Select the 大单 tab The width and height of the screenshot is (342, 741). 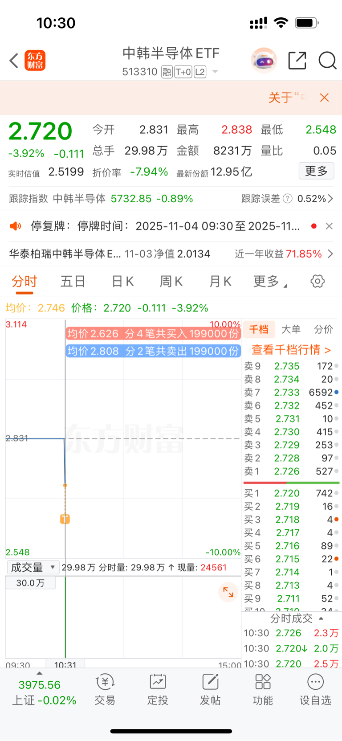click(x=291, y=330)
